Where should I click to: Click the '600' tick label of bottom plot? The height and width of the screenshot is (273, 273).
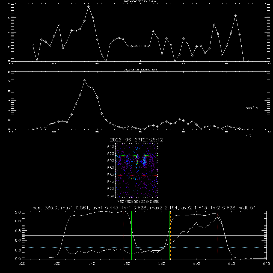(x=197, y=264)
